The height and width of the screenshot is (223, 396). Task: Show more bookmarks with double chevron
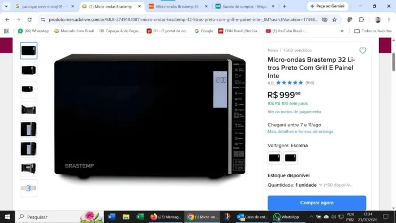coord(342,31)
